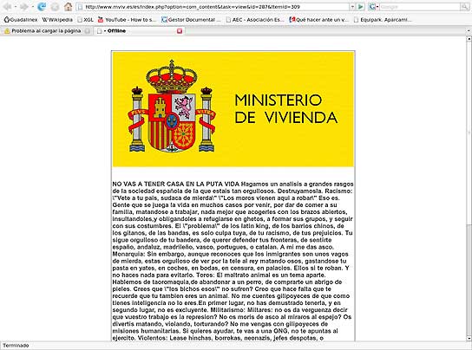Open the Gestor Documental bookmark
Screen dimensions: 472x350
(191, 20)
